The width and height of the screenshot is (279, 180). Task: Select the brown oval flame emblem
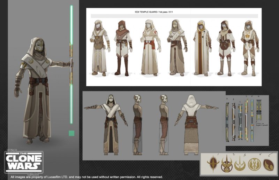click(x=269, y=165)
